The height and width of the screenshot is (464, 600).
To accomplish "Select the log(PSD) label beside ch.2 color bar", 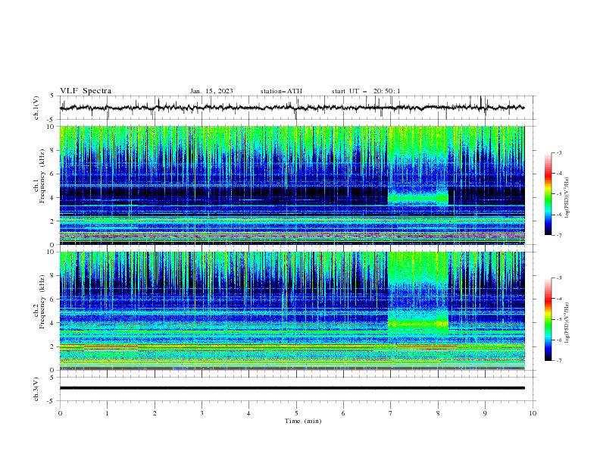I will 567,323.
